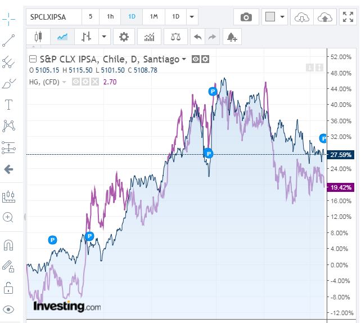
Task: Undo the last chart action
Action: 198,37
